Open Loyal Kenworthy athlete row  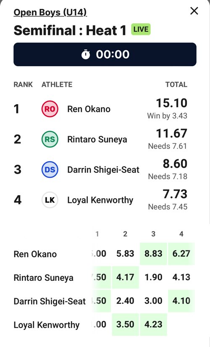tap(100, 200)
